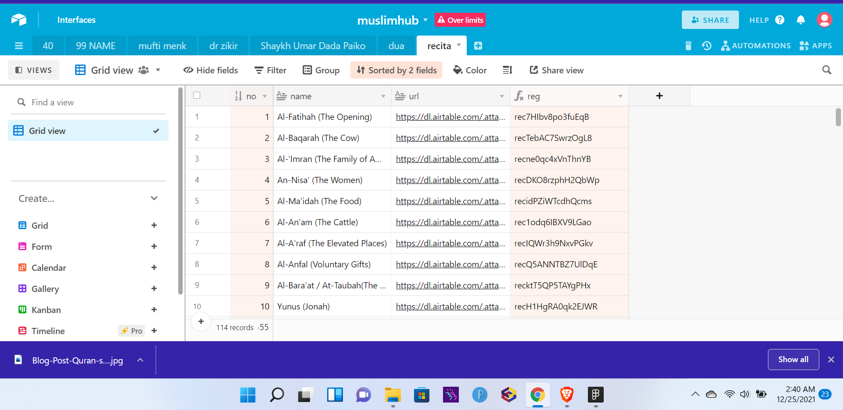This screenshot has height=410, width=843.
Task: Expand the muslimhub base name dropdown
Action: (x=425, y=20)
